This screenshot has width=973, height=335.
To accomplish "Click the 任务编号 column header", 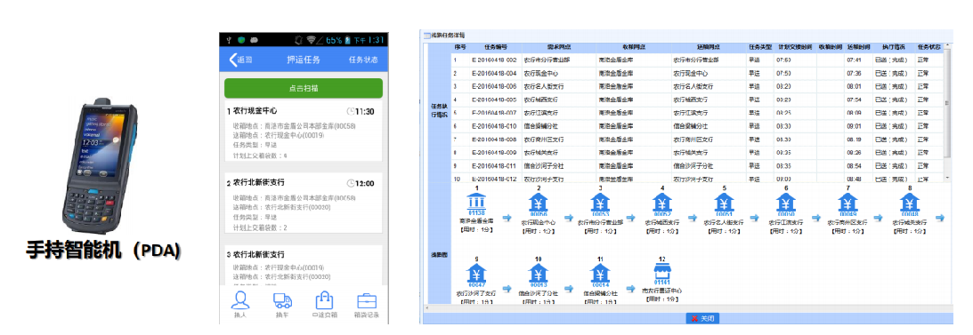I will click(x=496, y=47).
